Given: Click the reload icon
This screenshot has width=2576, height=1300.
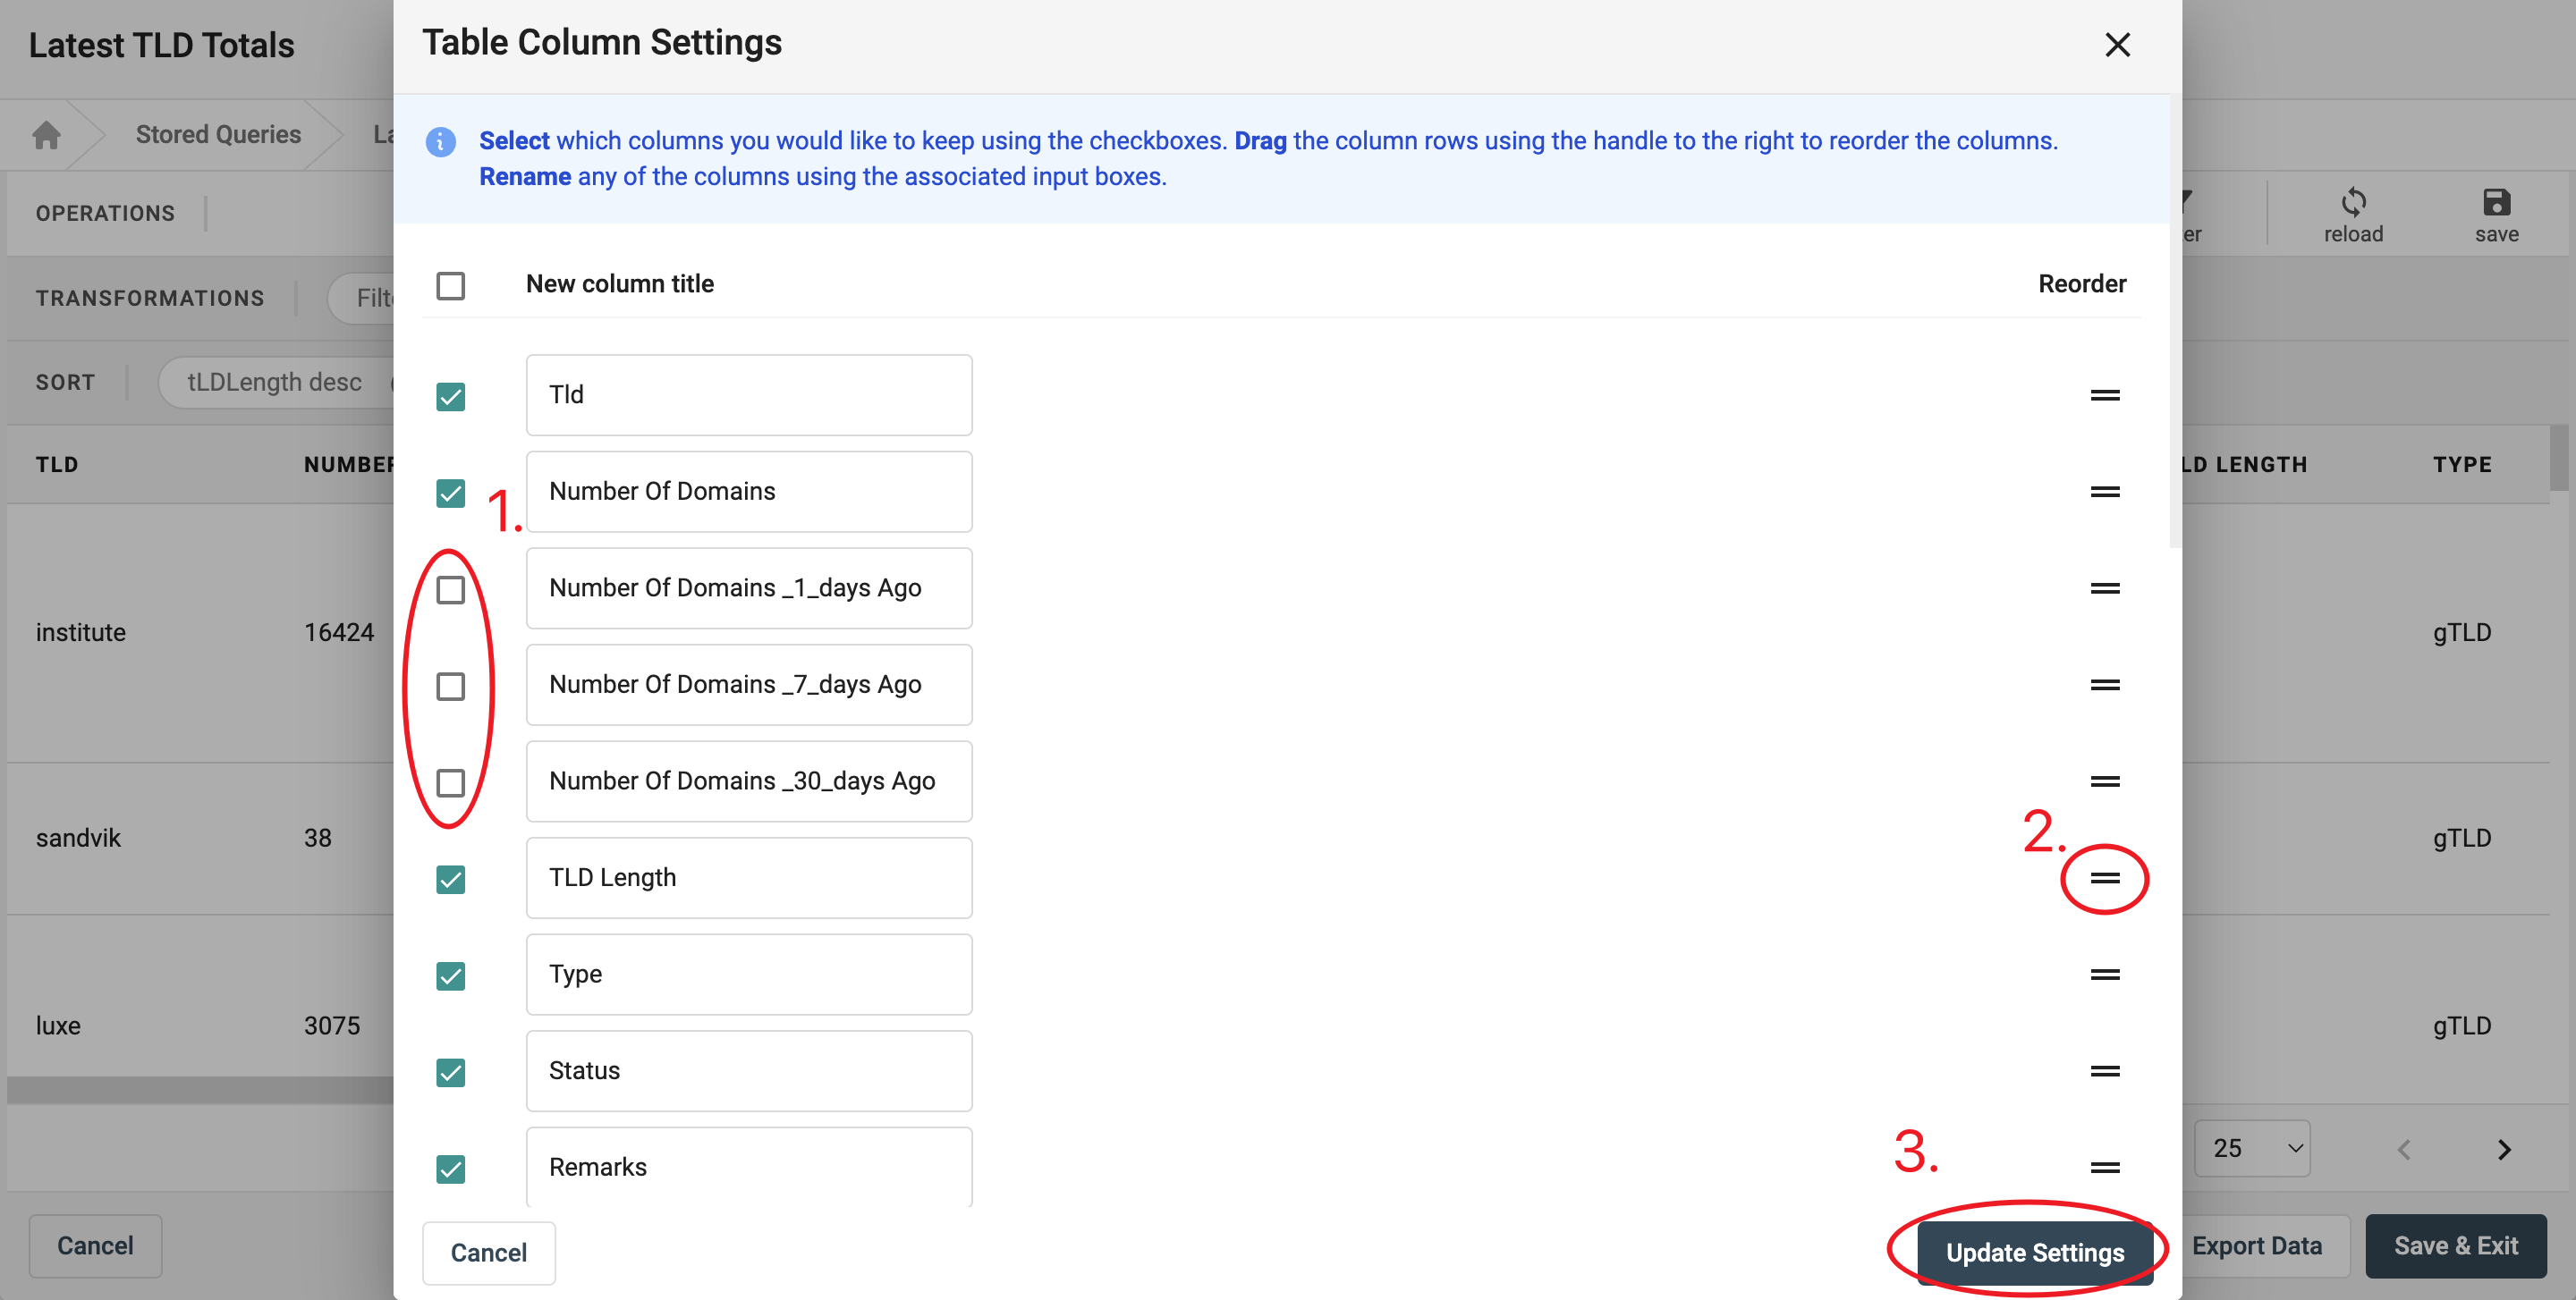Looking at the screenshot, I should [2353, 203].
